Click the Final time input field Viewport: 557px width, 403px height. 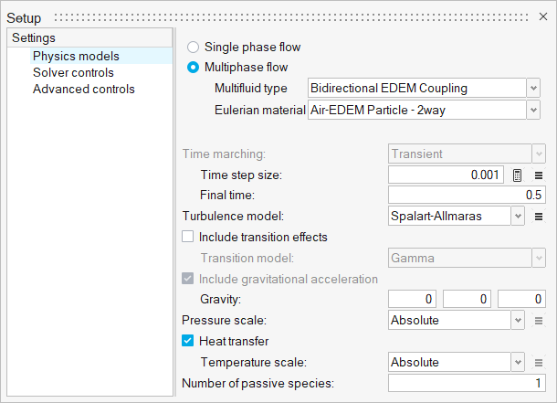(467, 195)
